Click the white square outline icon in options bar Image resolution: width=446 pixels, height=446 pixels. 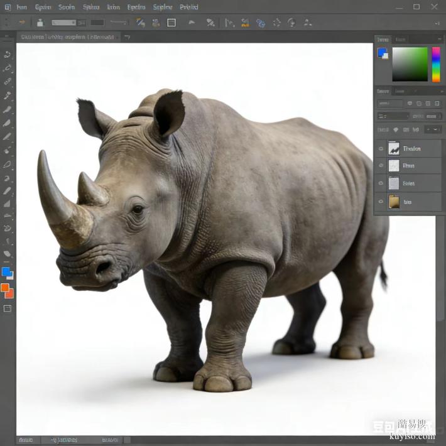(x=171, y=23)
